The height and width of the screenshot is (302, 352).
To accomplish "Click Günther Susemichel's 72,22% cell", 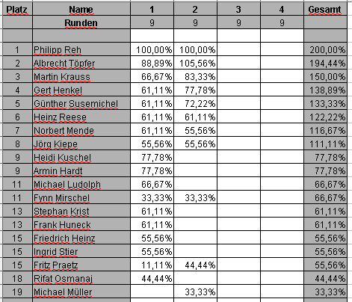I will [196, 103].
